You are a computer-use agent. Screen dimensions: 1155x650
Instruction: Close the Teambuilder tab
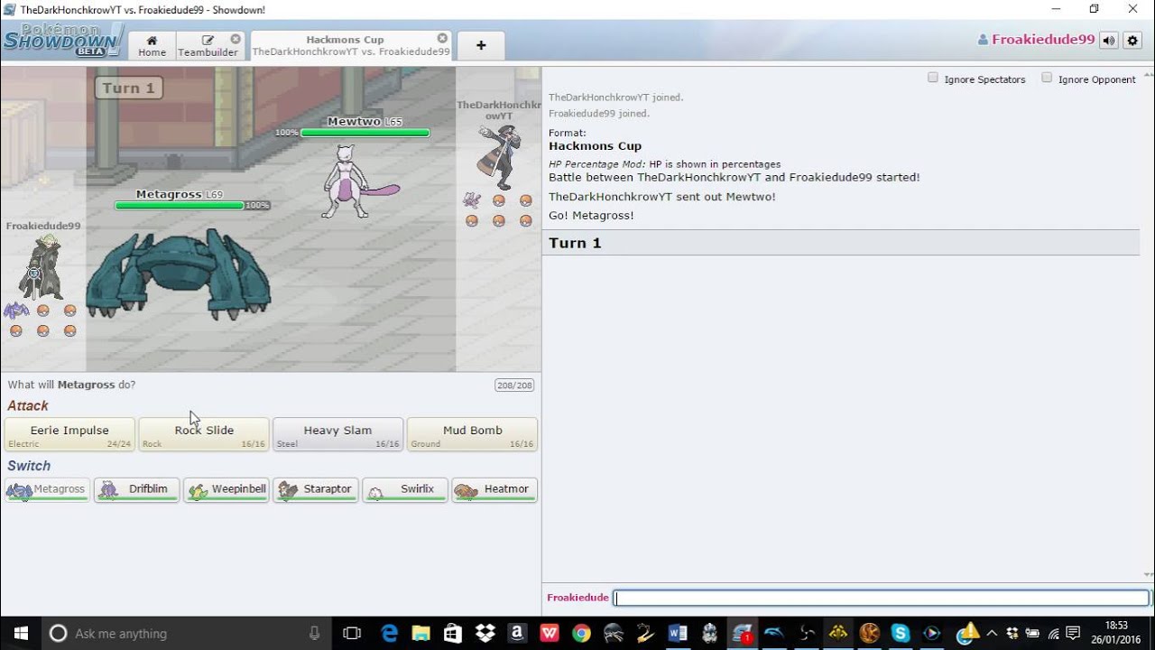coord(236,39)
